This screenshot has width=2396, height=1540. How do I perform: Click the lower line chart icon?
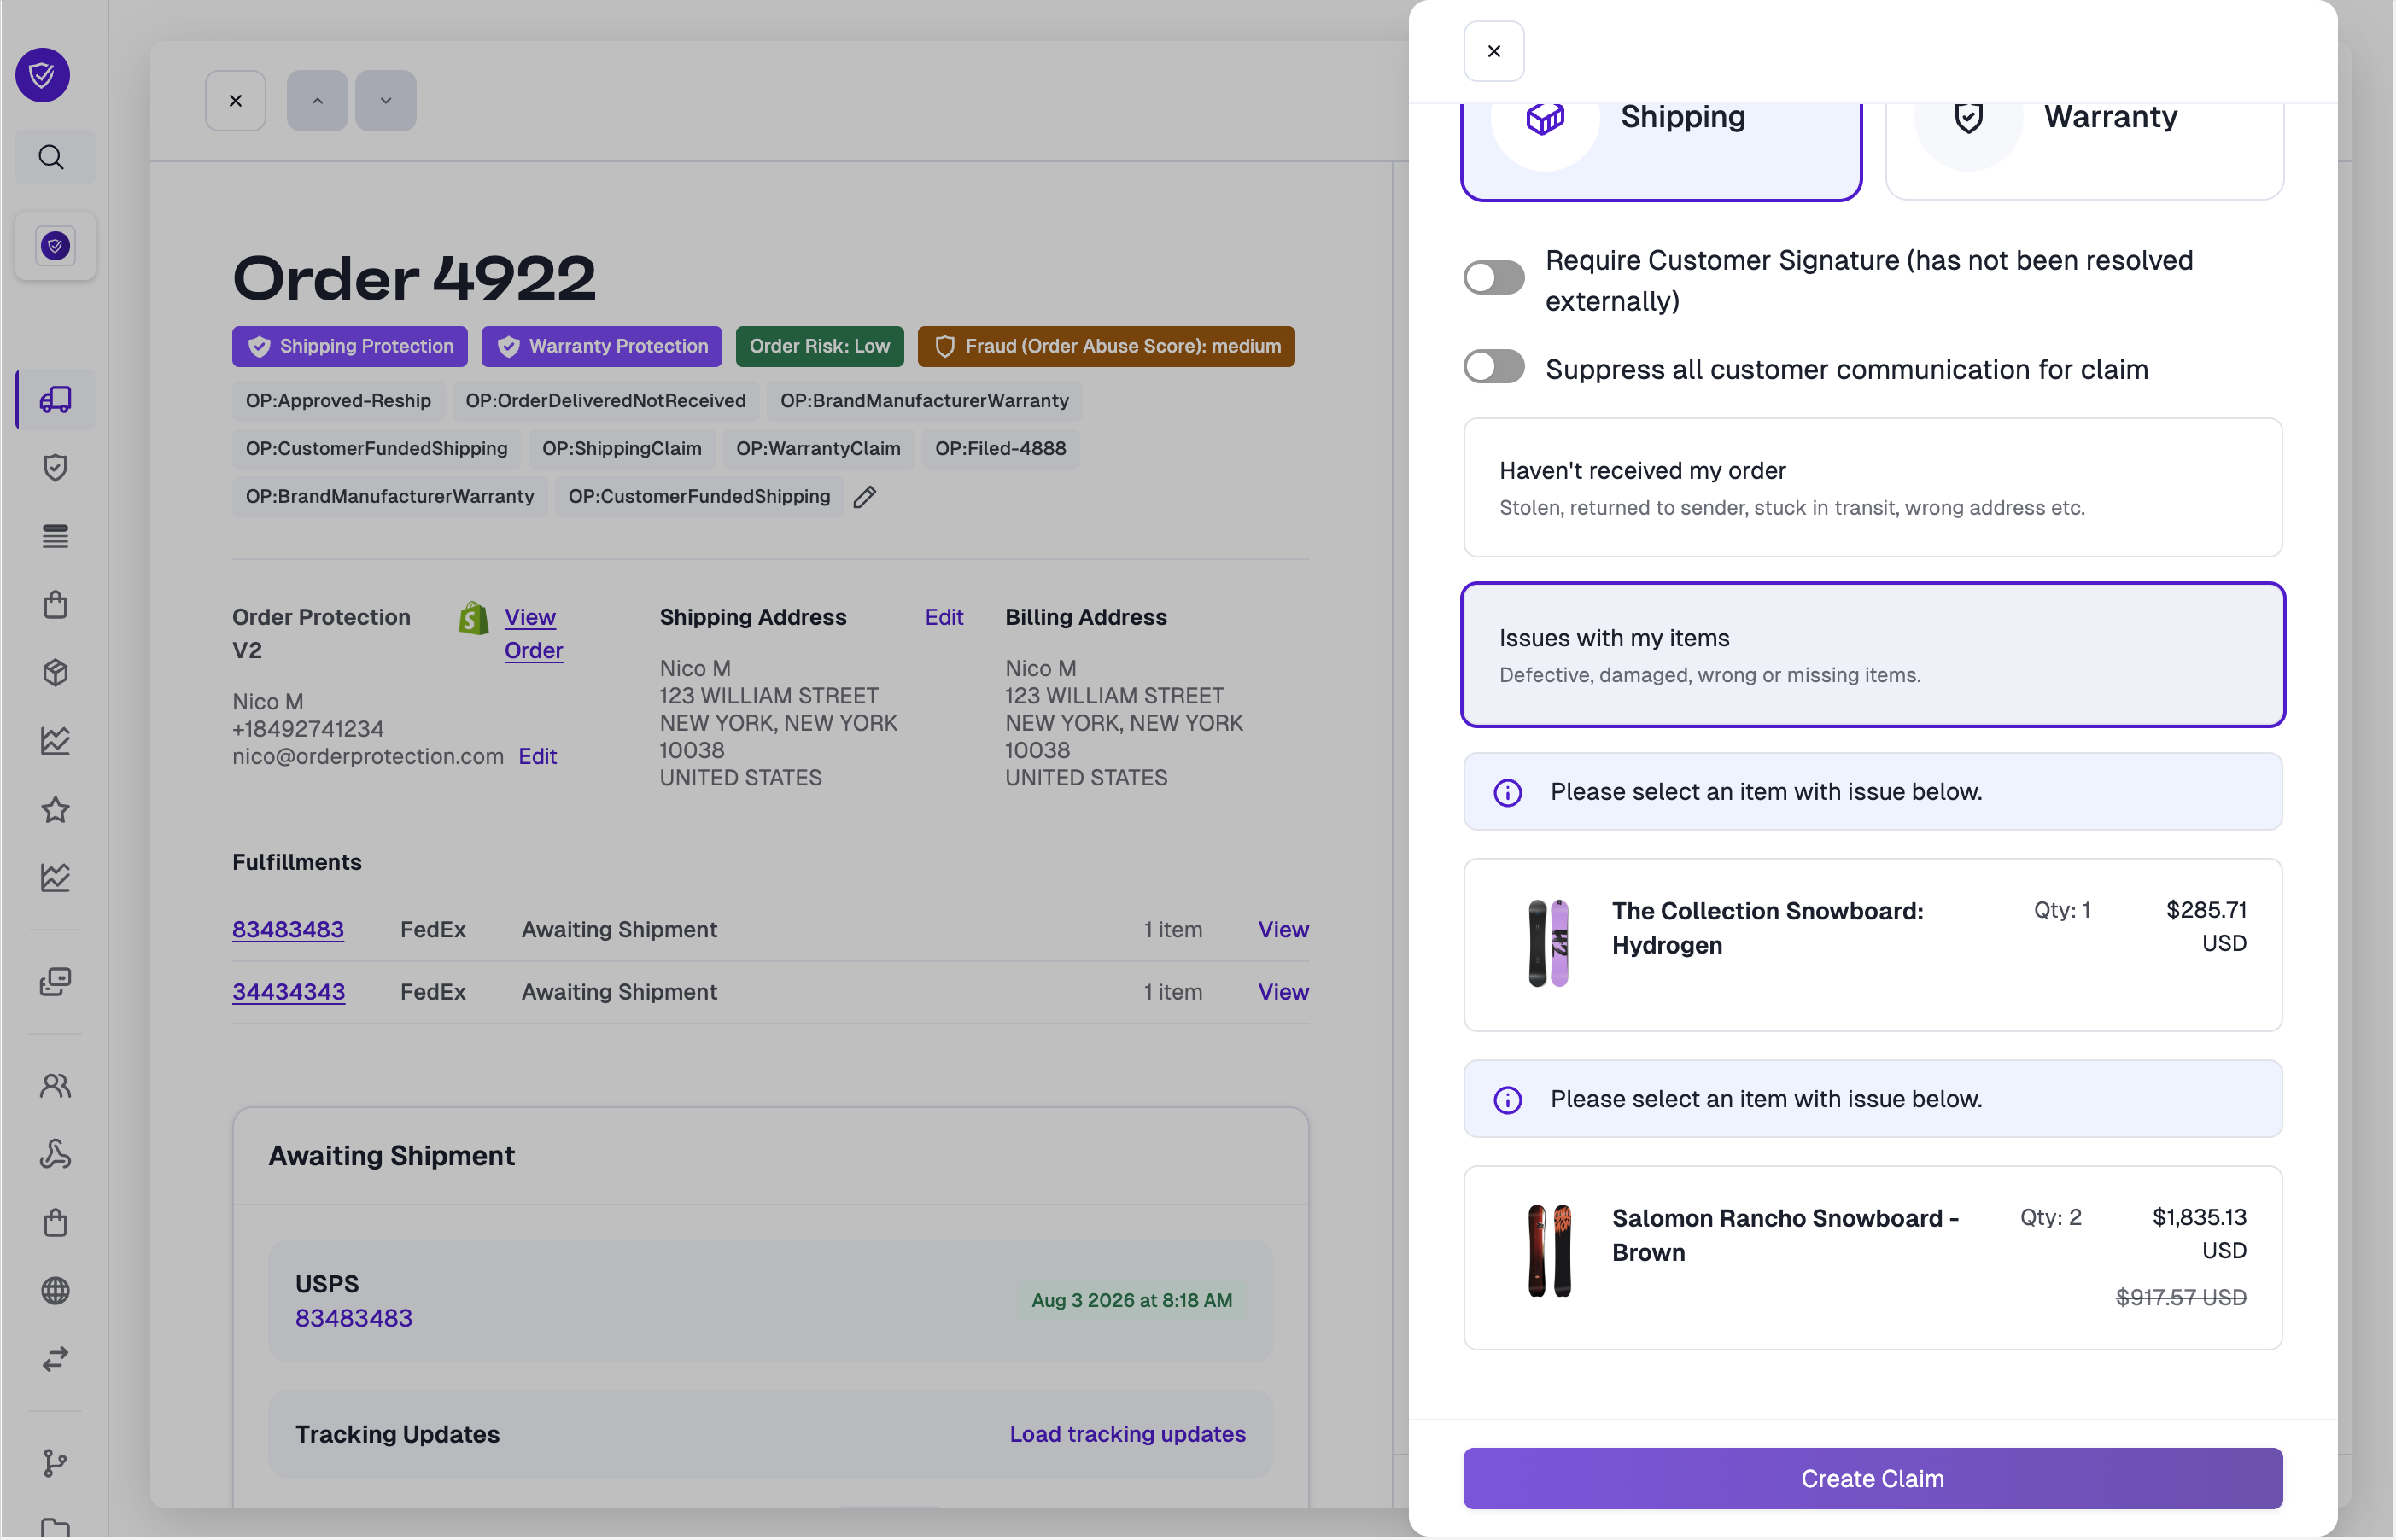[x=55, y=877]
